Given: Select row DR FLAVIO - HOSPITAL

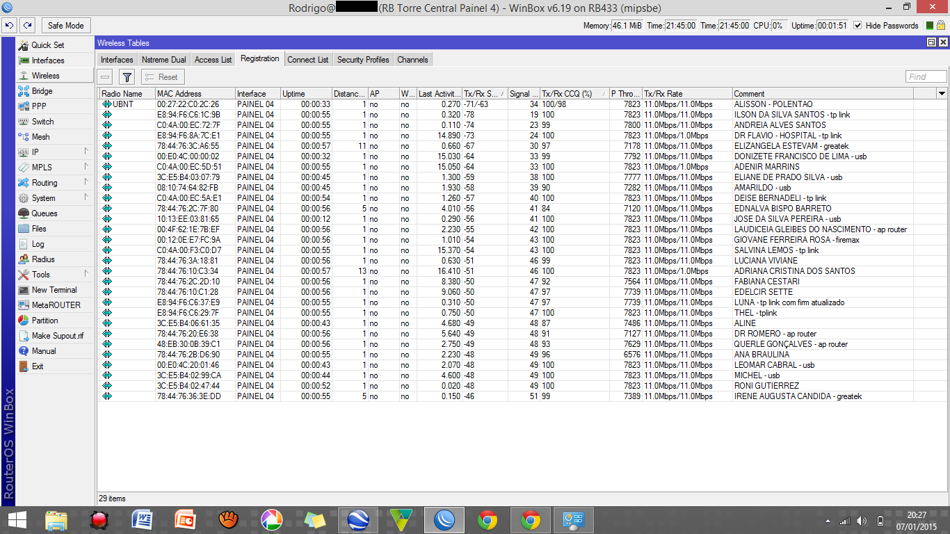Looking at the screenshot, I should pos(522,136).
